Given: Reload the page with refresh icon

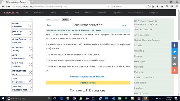Looking at the screenshot, I should point(109,6).
